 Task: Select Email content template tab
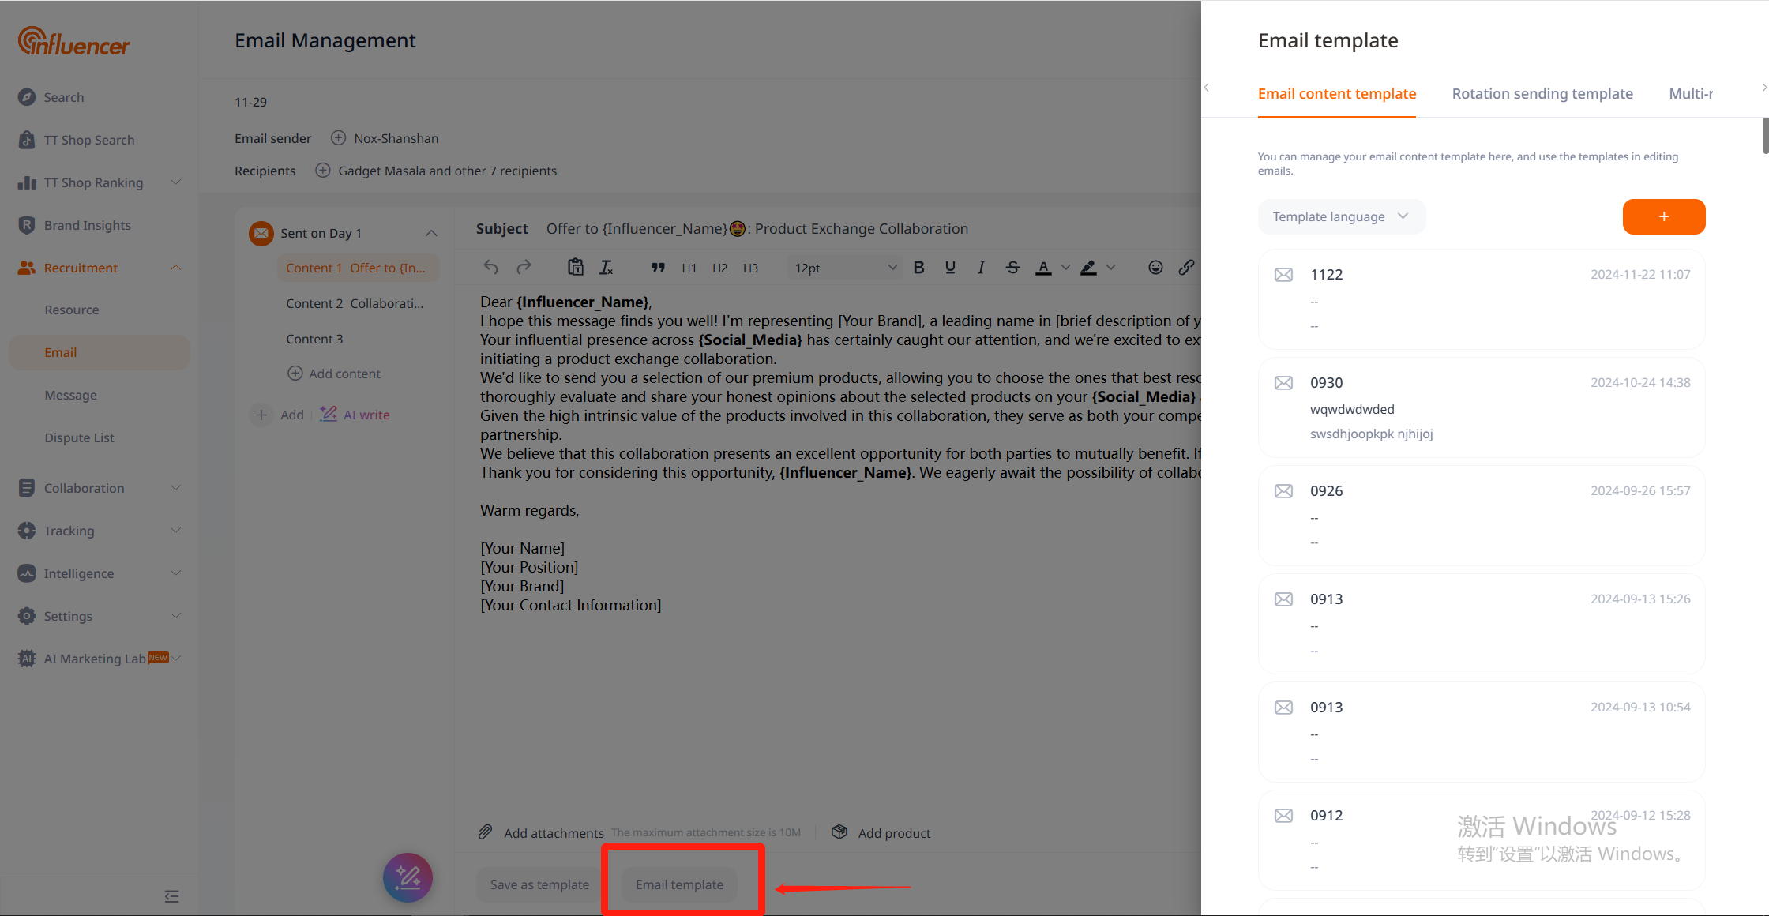[1336, 93]
